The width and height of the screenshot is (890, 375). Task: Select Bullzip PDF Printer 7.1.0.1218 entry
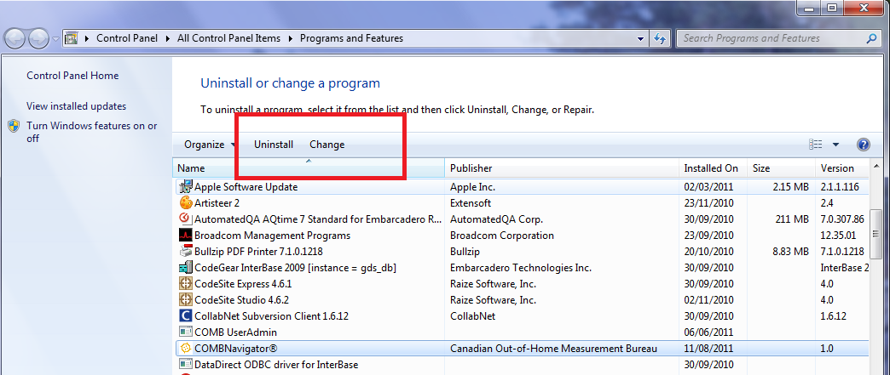click(258, 251)
